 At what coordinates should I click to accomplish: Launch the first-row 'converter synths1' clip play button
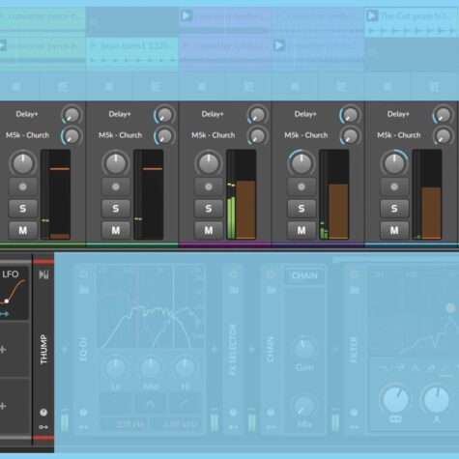(x=186, y=15)
